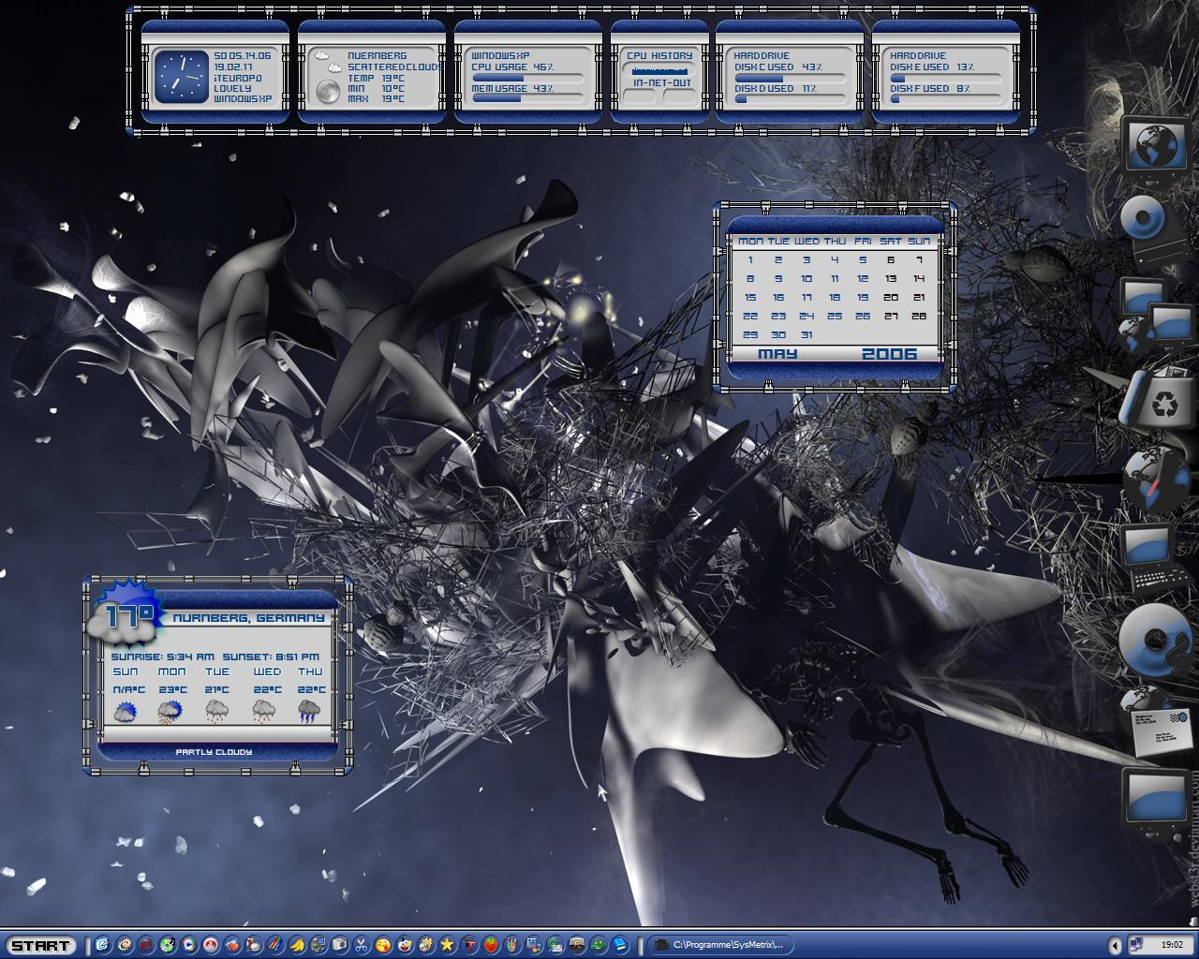Launch the red 'e' quick launch icon
Image resolution: width=1199 pixels, height=959 pixels.
(x=146, y=945)
